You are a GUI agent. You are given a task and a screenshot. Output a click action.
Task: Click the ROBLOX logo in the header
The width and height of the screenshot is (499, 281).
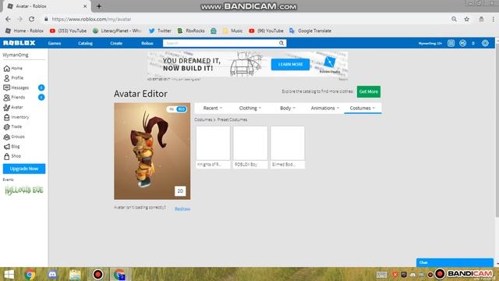point(19,43)
